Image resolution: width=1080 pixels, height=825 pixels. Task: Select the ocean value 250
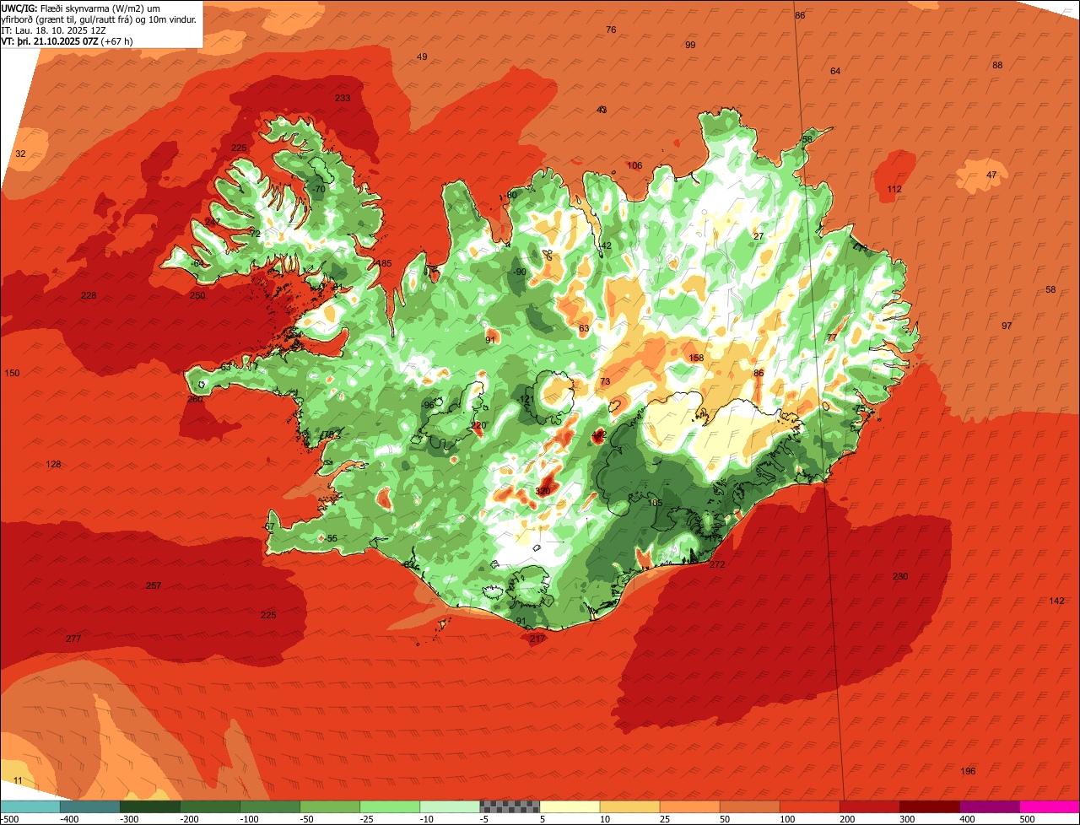pos(197,295)
